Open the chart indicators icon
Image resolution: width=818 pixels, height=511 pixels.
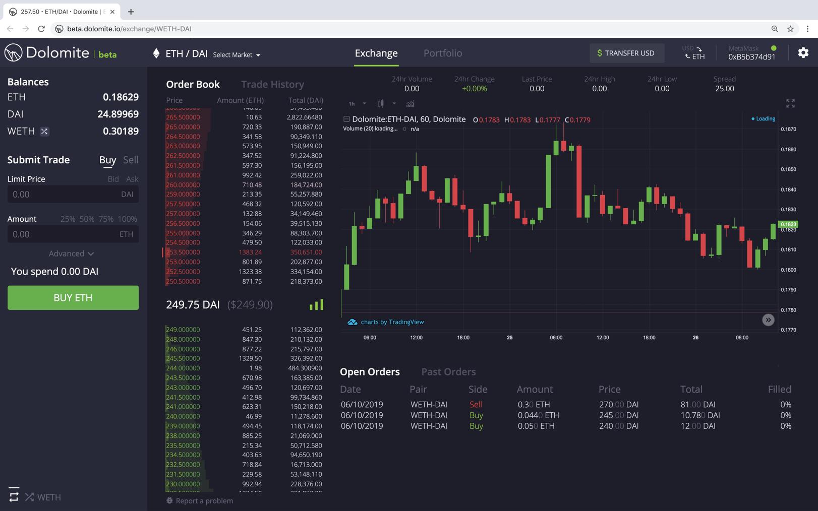tap(410, 104)
